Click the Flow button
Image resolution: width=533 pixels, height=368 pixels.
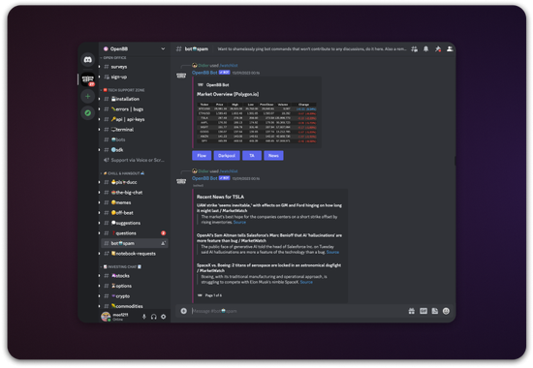202,156
